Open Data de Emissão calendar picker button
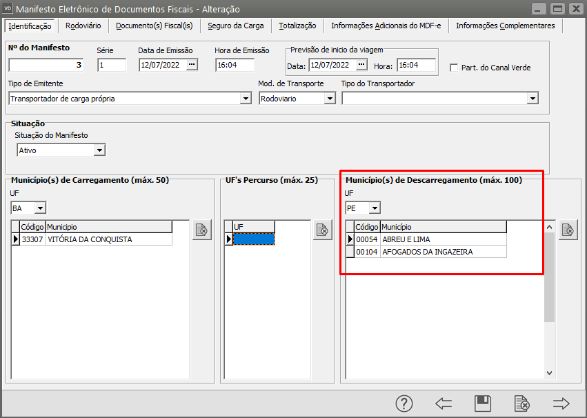The height and width of the screenshot is (418, 587). pos(192,65)
